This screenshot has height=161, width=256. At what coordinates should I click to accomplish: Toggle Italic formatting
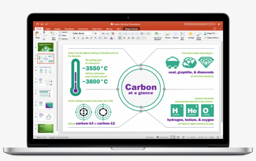78,38
